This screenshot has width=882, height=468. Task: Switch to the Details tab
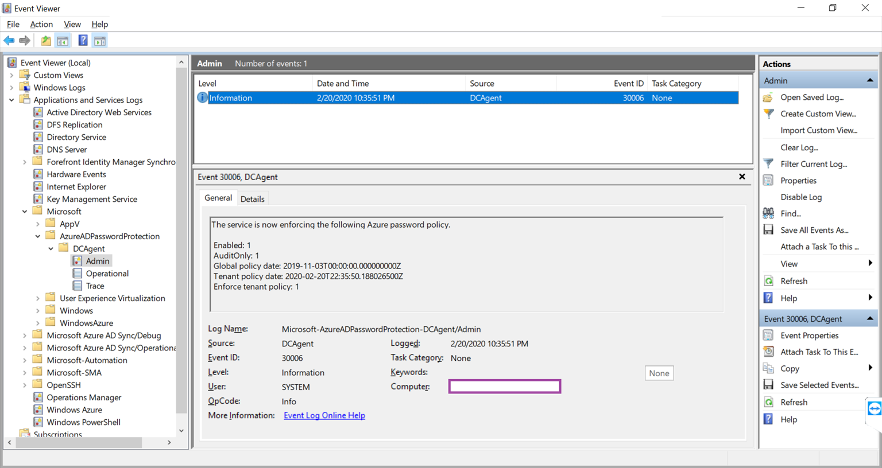(x=253, y=199)
